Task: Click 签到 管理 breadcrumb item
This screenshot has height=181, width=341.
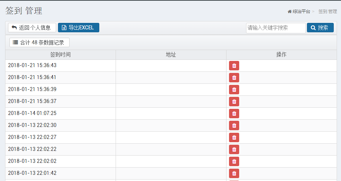Action: click(328, 12)
